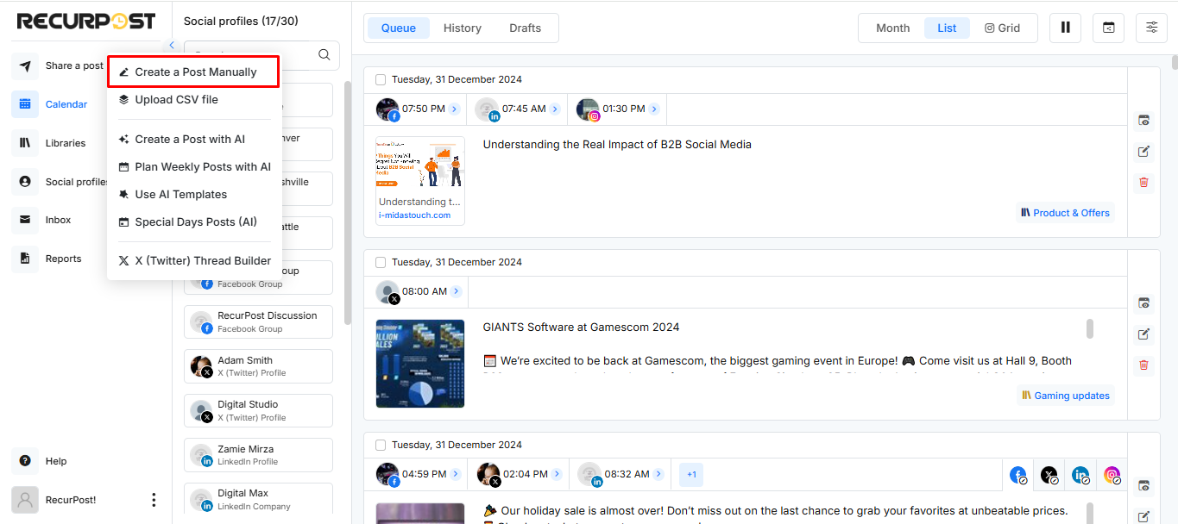Click the Facebook filter icon on holiday sale post

pos(1019,475)
